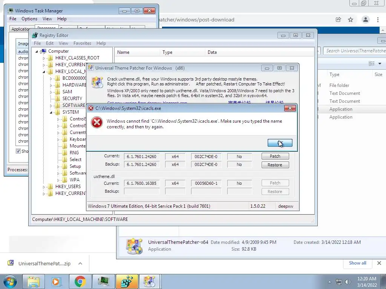Open Windows Media Player from taskbar
This screenshot has width=386, height=289.
pos(57,281)
